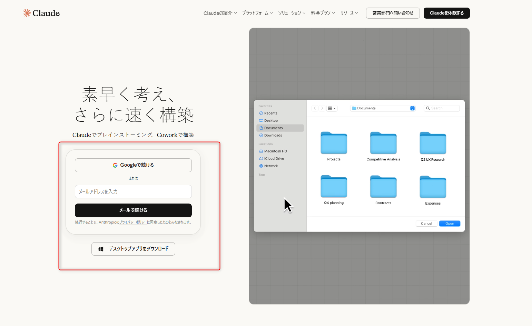The height and width of the screenshot is (326, 532).
Task: Expand the Claudeの紹介 menu
Action: tap(220, 13)
